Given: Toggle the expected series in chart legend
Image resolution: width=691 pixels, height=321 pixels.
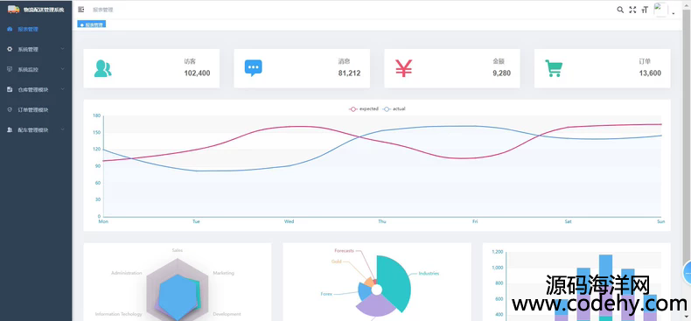Looking at the screenshot, I should pyautogui.click(x=364, y=109).
